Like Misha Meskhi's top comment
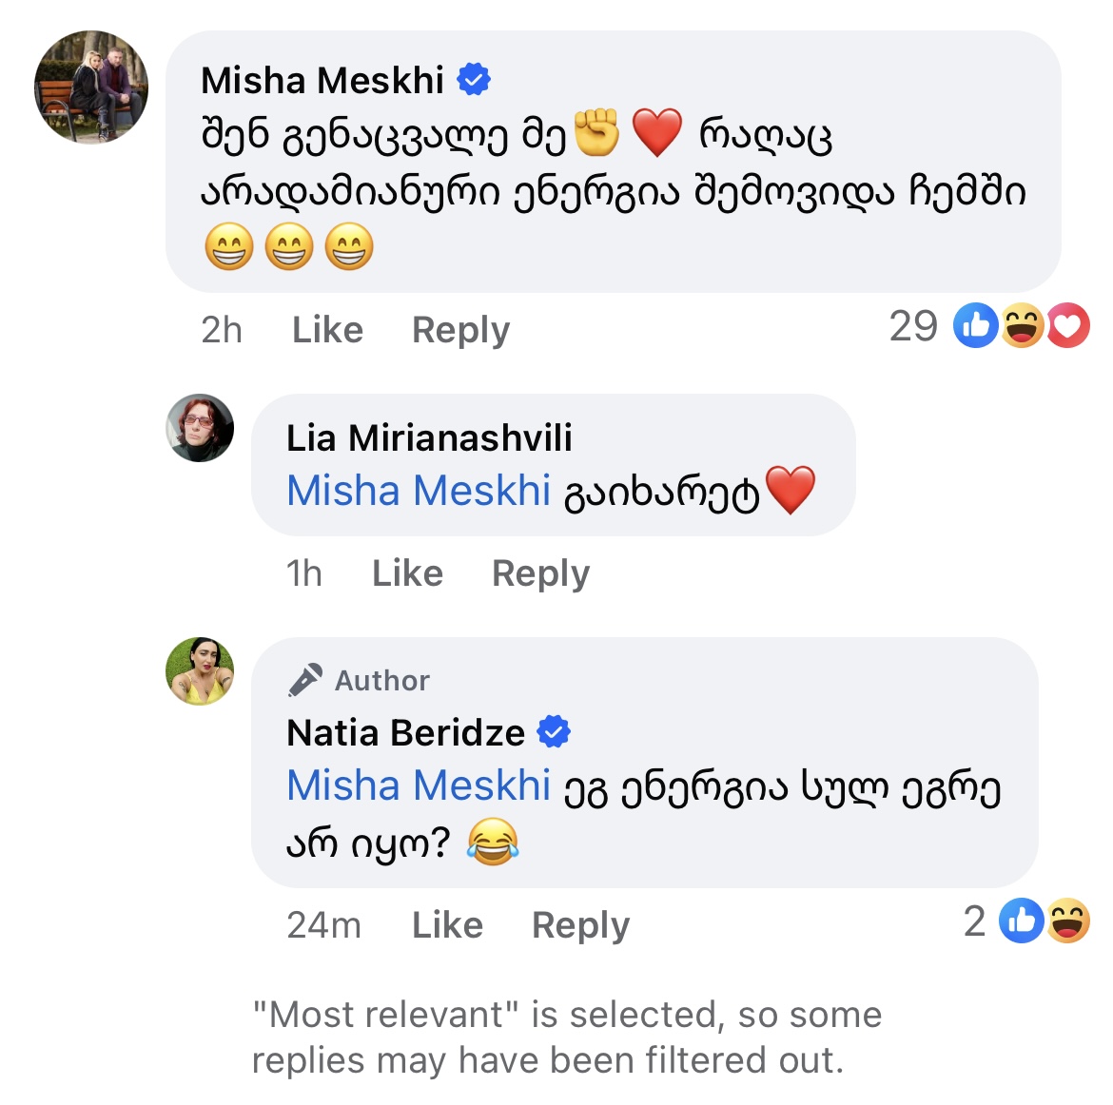The height and width of the screenshot is (1105, 1113). (x=327, y=330)
